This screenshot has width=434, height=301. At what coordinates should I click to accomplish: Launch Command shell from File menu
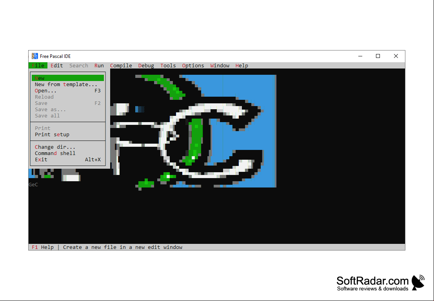click(68, 153)
